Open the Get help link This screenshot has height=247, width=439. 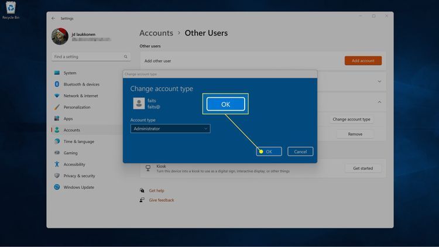tap(156, 191)
